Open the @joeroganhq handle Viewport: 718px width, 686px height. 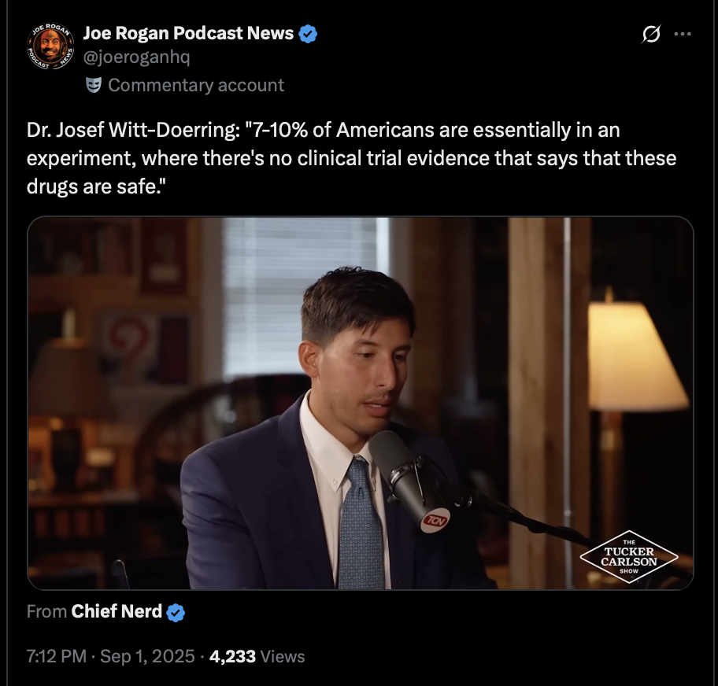coord(136,57)
